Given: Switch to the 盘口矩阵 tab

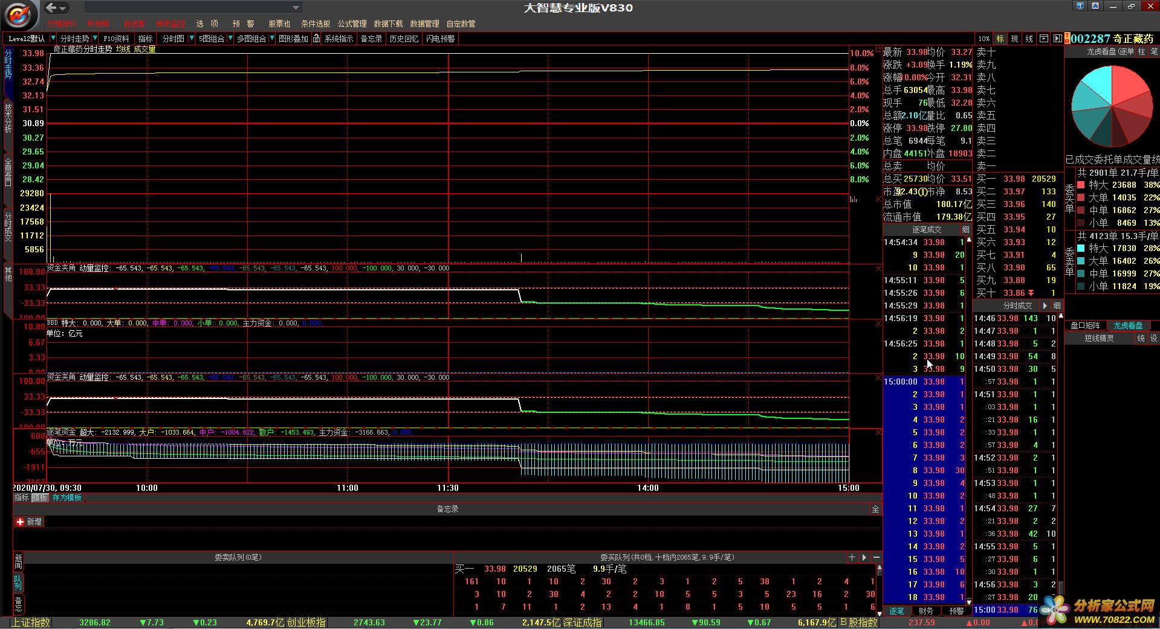Looking at the screenshot, I should (1085, 326).
